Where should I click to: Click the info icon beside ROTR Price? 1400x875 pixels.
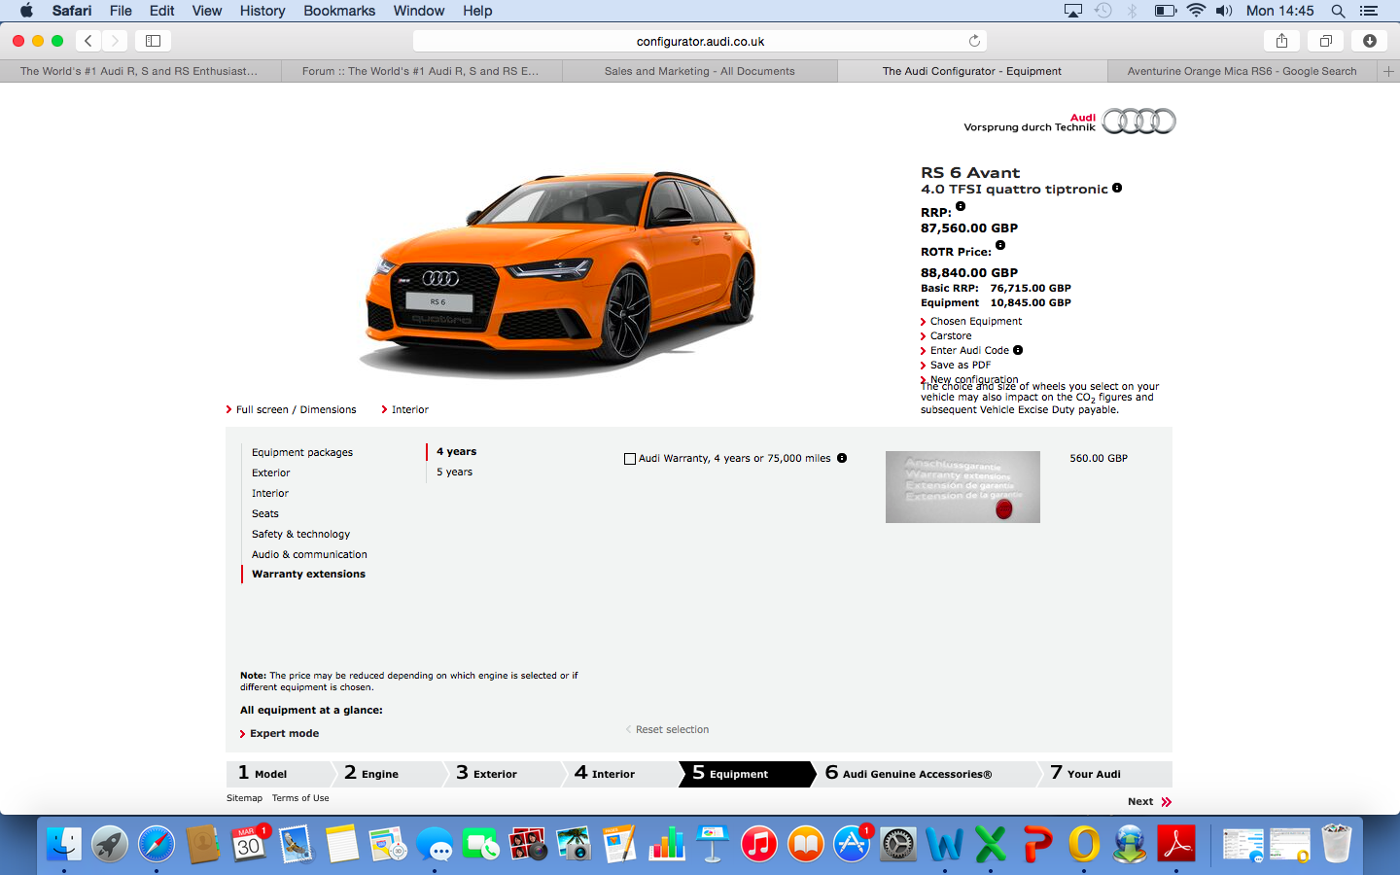1000,245
